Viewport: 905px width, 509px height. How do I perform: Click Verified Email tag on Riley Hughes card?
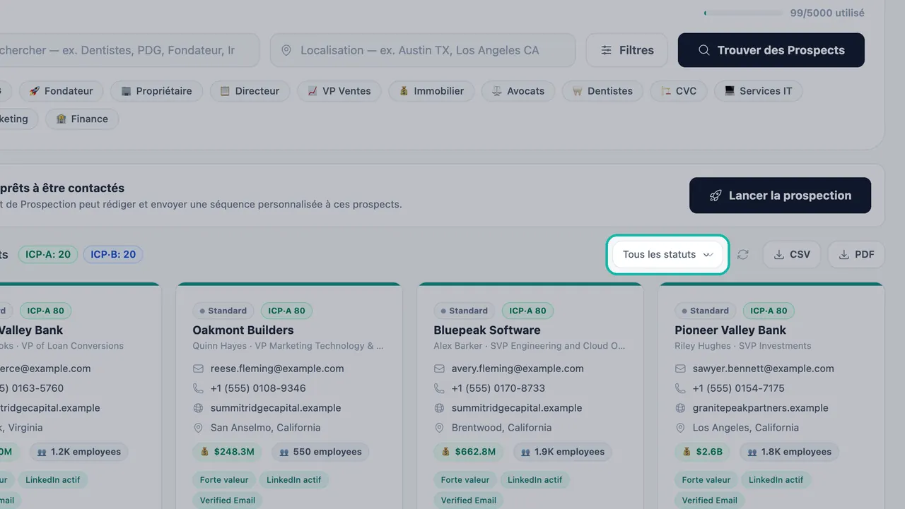[710, 501]
